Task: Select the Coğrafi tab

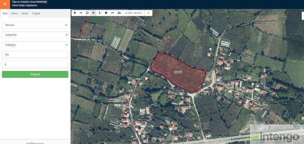Action: coord(36,13)
